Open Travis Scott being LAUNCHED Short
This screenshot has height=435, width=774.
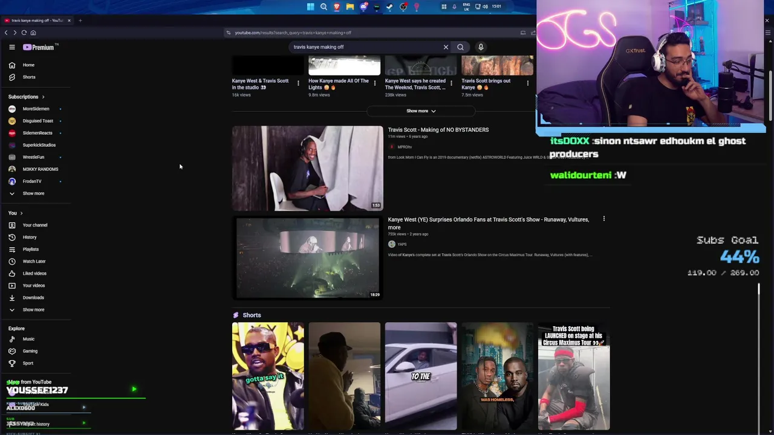pyautogui.click(x=574, y=376)
